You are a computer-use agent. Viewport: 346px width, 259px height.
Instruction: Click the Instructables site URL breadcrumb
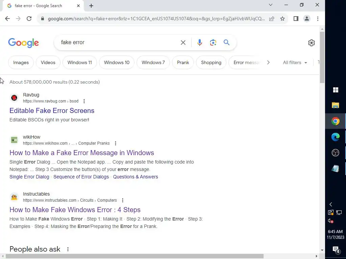70,200
